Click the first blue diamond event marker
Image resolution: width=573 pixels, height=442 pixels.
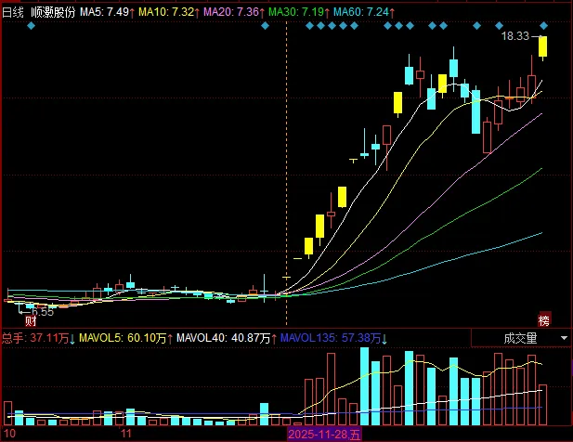click(x=31, y=26)
